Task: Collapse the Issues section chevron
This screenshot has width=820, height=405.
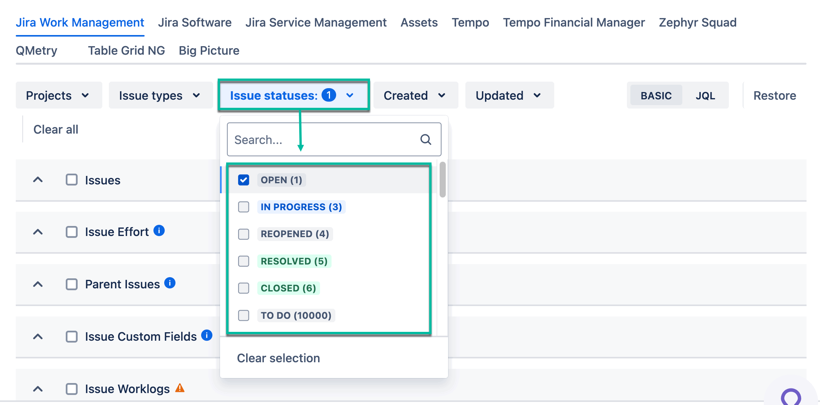Action: pos(38,180)
